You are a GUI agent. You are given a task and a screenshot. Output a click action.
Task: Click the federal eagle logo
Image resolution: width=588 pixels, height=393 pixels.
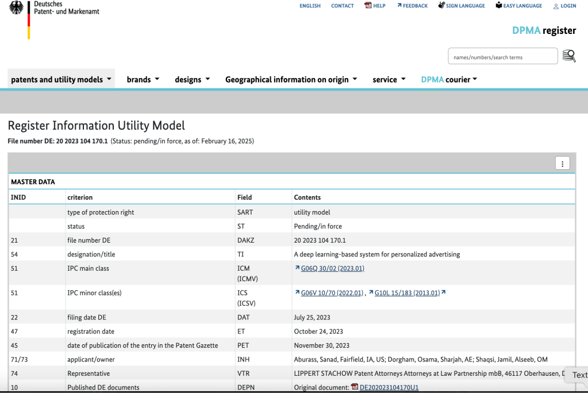coord(17,8)
